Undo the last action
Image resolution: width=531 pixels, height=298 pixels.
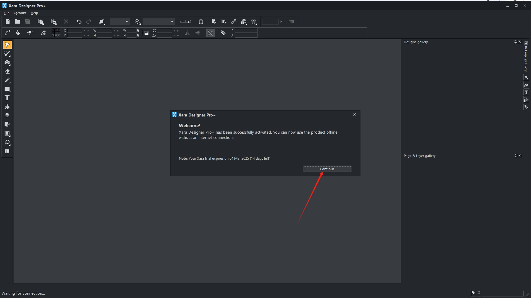79,21
